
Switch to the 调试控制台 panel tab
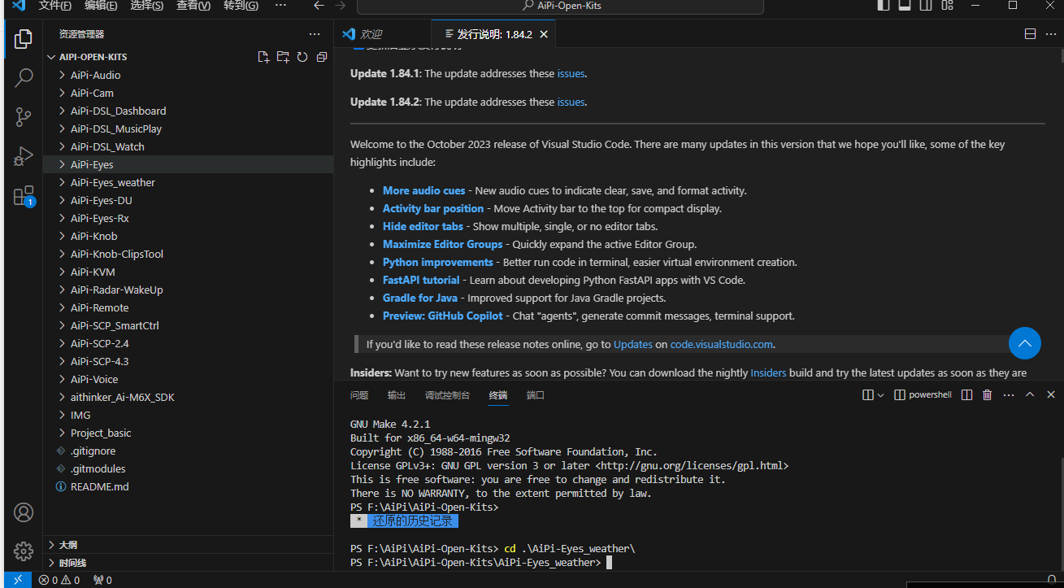click(447, 395)
